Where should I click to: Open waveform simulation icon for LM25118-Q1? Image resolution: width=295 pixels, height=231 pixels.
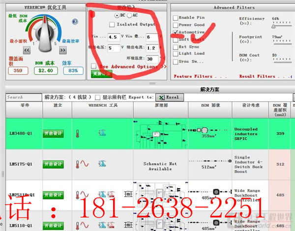85,194
